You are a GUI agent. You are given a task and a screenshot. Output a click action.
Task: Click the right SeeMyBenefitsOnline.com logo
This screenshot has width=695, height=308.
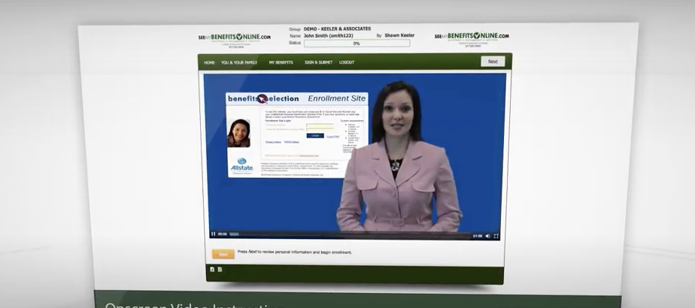click(472, 37)
